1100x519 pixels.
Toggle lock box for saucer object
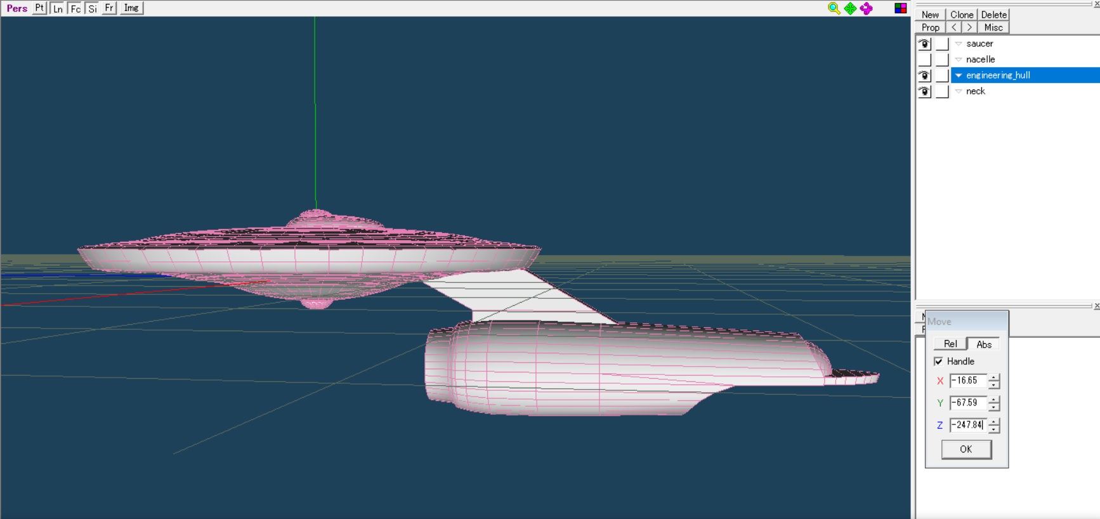click(942, 44)
